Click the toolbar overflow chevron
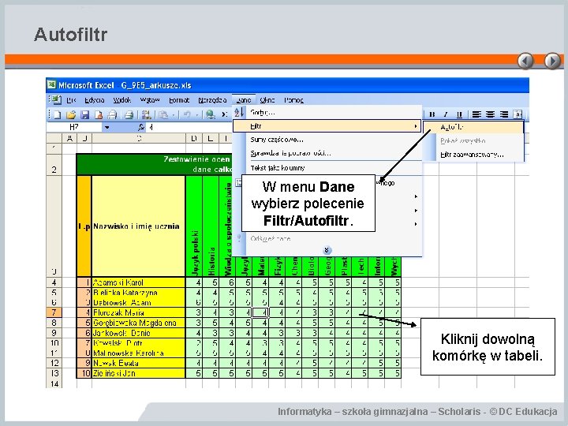 tap(225, 115)
